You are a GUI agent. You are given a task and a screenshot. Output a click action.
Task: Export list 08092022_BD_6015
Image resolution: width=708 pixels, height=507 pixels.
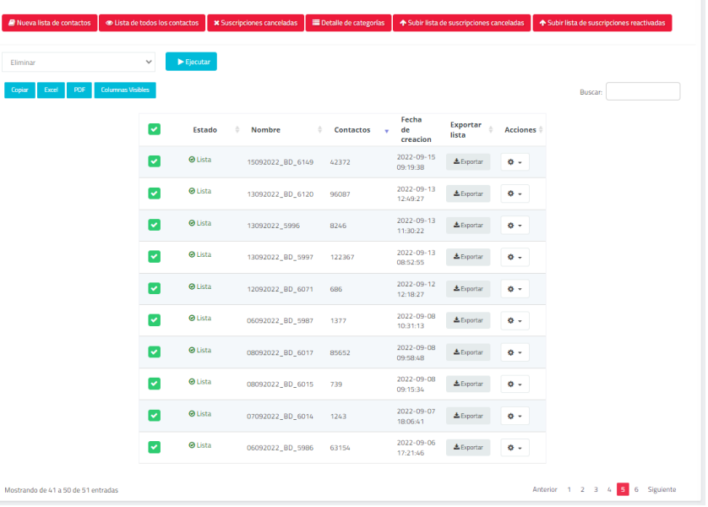(468, 384)
